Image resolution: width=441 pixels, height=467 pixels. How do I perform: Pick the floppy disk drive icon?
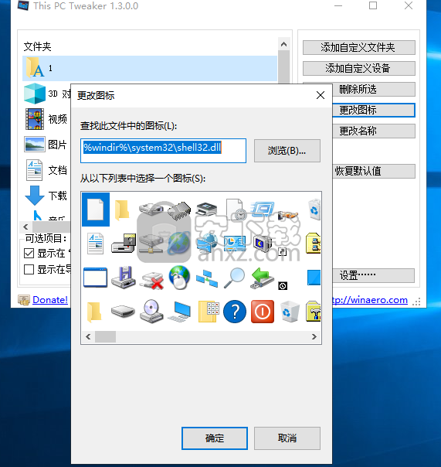point(124,278)
